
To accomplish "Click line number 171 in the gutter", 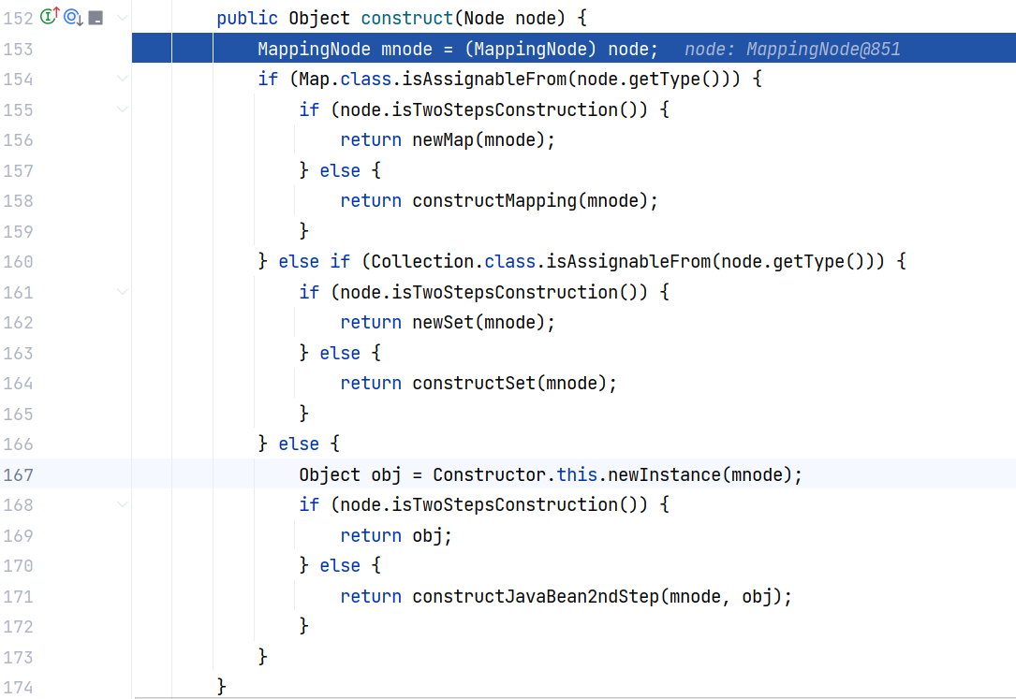I will tap(18, 597).
